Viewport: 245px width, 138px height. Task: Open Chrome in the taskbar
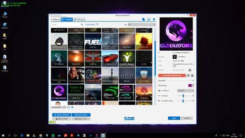click(41, 135)
